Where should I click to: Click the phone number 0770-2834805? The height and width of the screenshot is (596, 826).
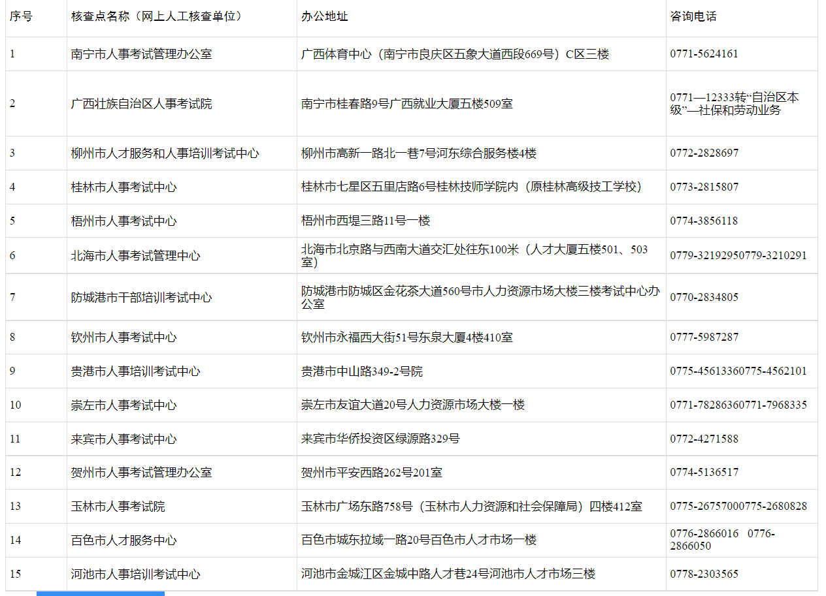[704, 298]
